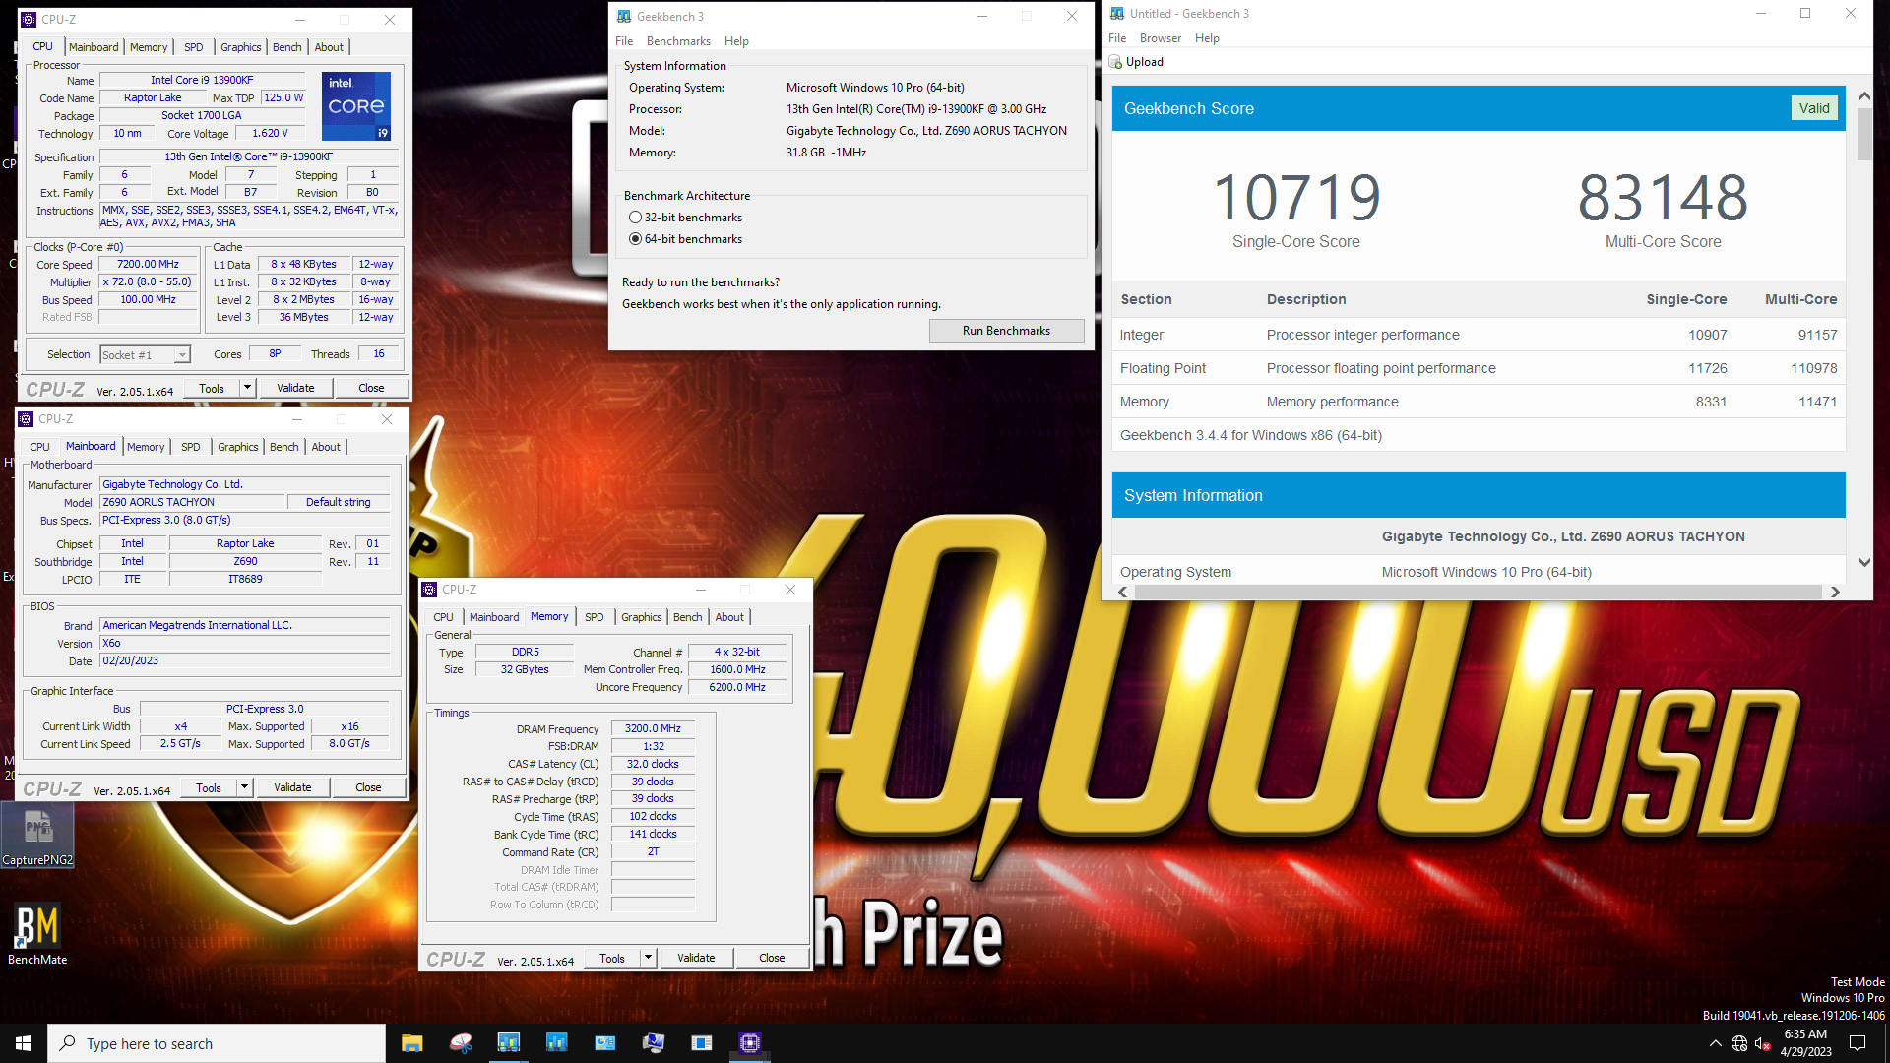Open File Explorer from the taskbar
Screen dimensions: 1890x1063
pos(411,1043)
